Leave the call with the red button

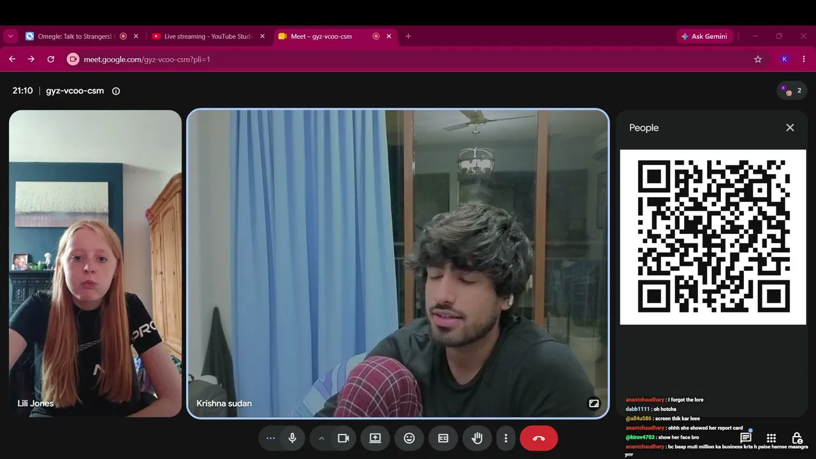tap(539, 438)
